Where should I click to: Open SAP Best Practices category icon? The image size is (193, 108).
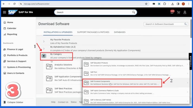coord(49,90)
